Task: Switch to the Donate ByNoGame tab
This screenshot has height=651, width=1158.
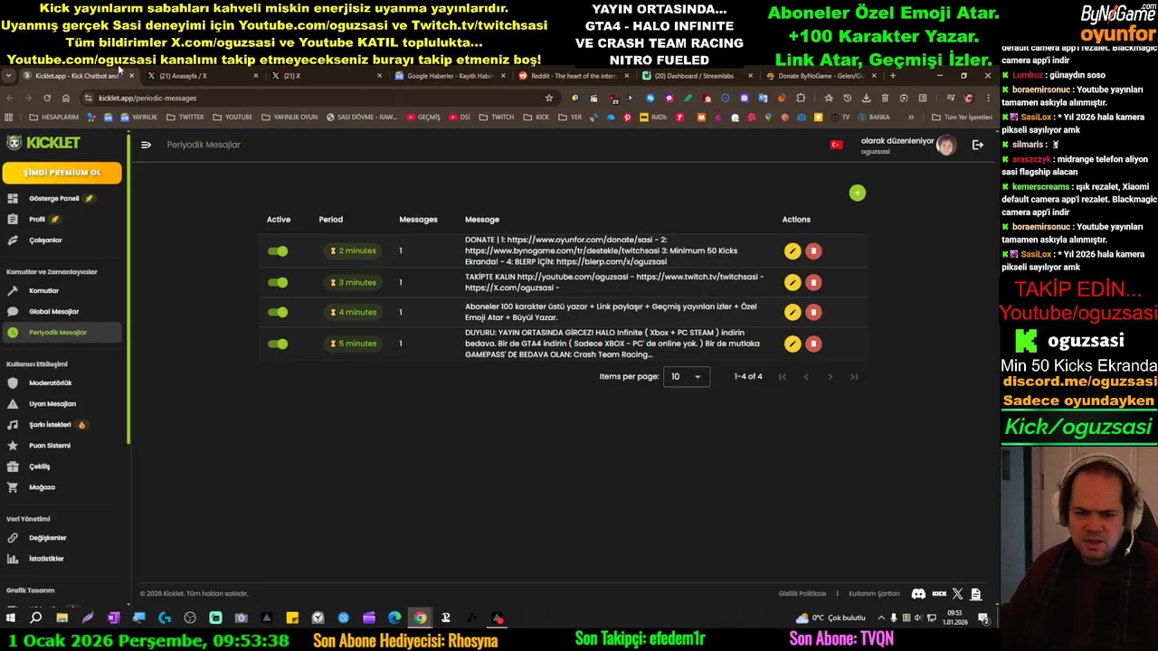Action: pos(820,76)
